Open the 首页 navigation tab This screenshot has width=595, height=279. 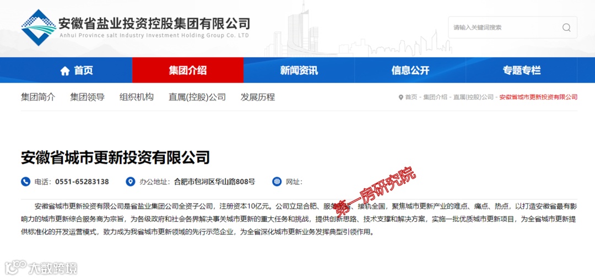[x=76, y=70]
